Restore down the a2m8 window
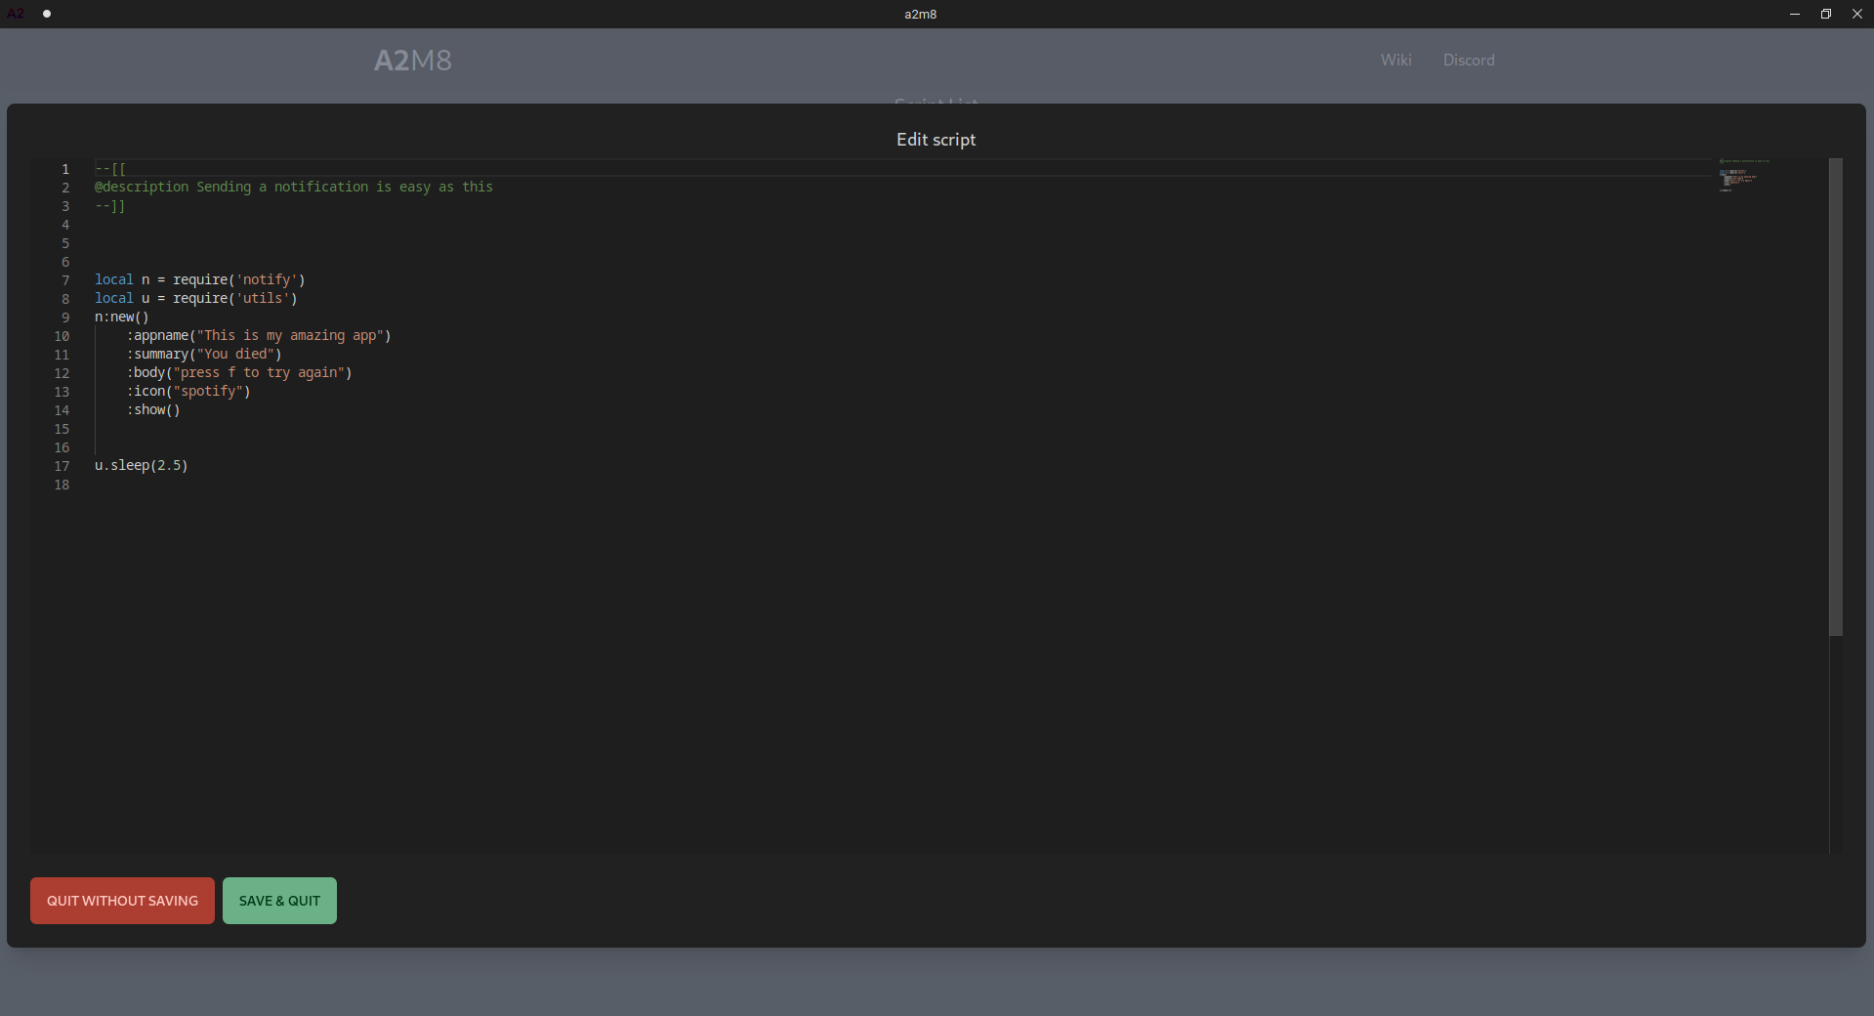1874x1016 pixels. (1825, 14)
